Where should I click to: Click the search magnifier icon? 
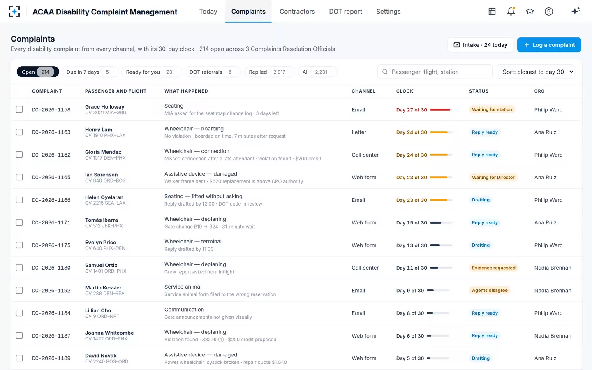point(385,72)
